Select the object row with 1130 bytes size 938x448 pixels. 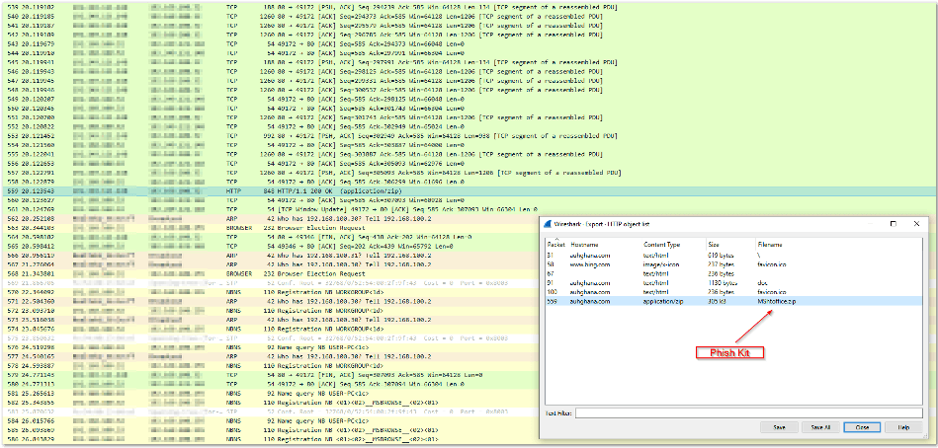point(733,282)
